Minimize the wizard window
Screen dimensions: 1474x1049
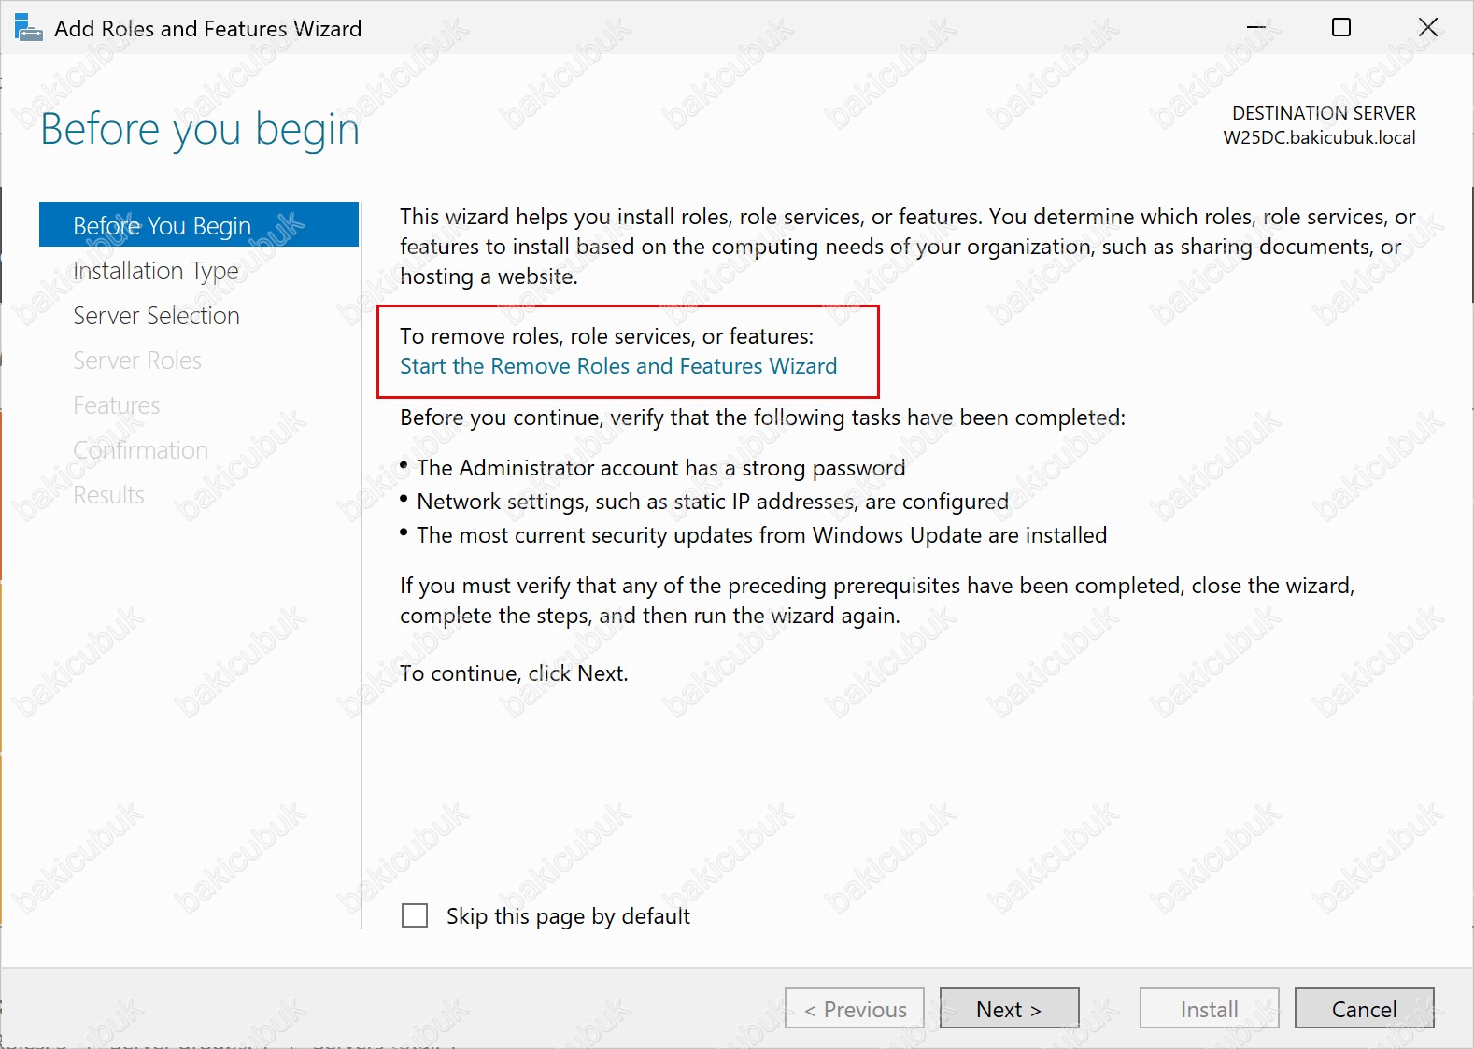pos(1256,27)
